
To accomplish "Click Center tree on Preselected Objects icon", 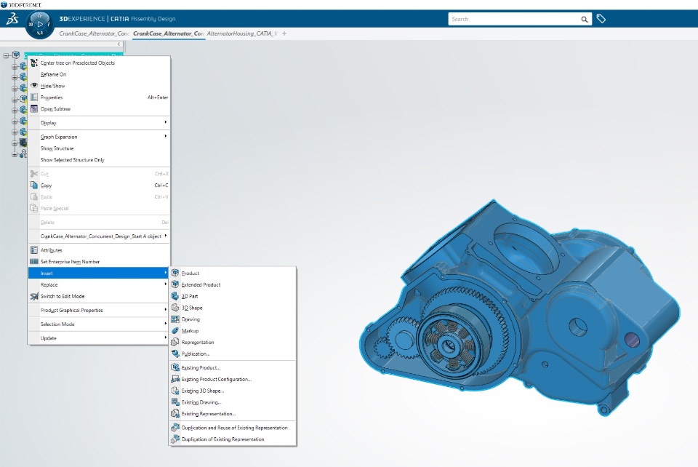I will pyautogui.click(x=34, y=63).
